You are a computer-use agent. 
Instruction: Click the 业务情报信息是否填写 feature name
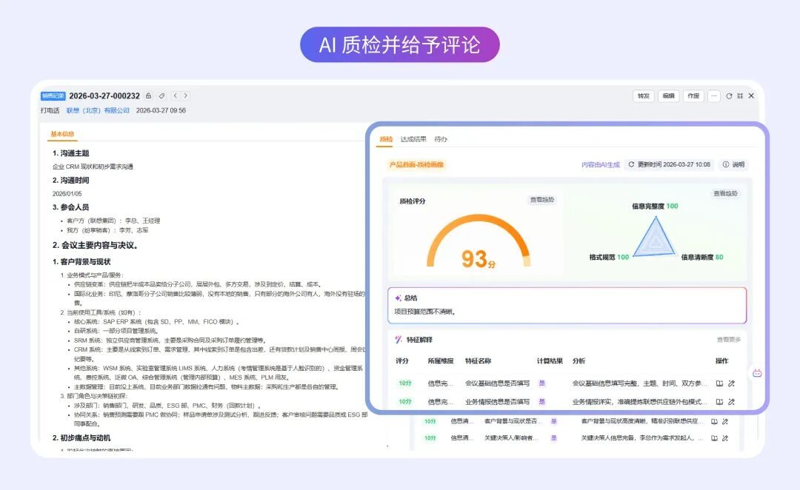pyautogui.click(x=498, y=402)
